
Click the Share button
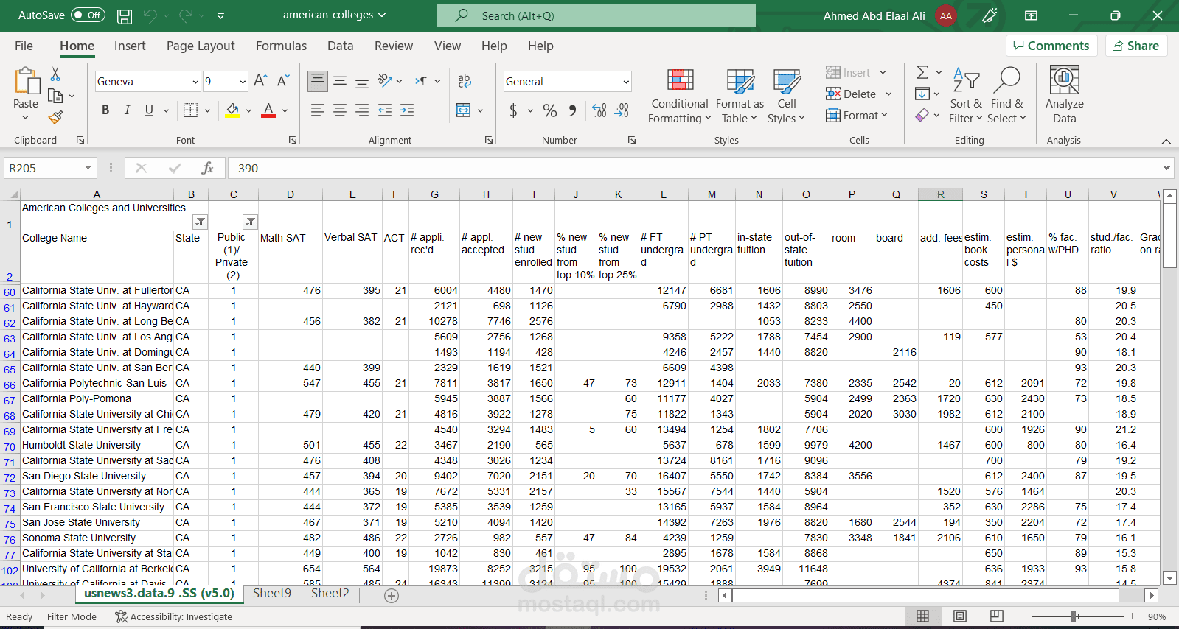pos(1135,46)
